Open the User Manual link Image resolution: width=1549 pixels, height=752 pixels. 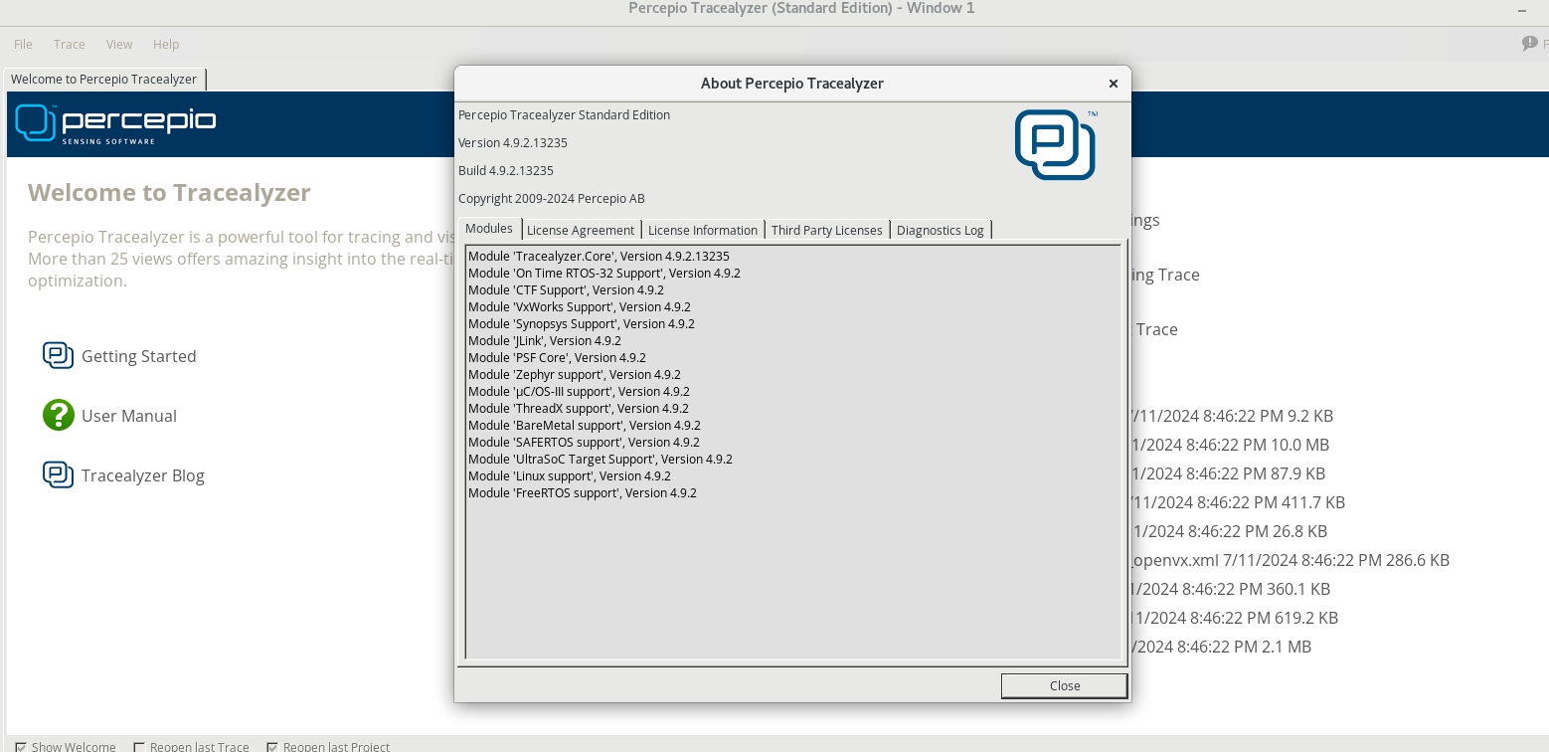[129, 416]
